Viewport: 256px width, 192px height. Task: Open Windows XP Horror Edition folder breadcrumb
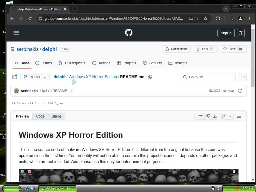tap(92, 77)
